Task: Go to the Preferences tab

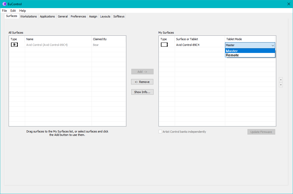Action: (x=78, y=16)
